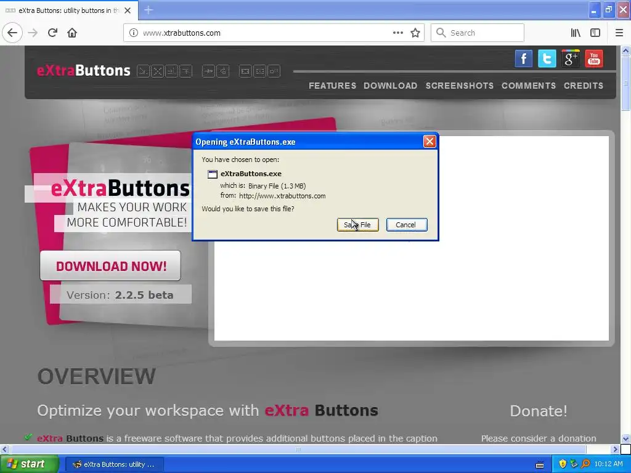Click the security shield tray icon
Image resolution: width=631 pixels, height=473 pixels.
(x=562, y=464)
